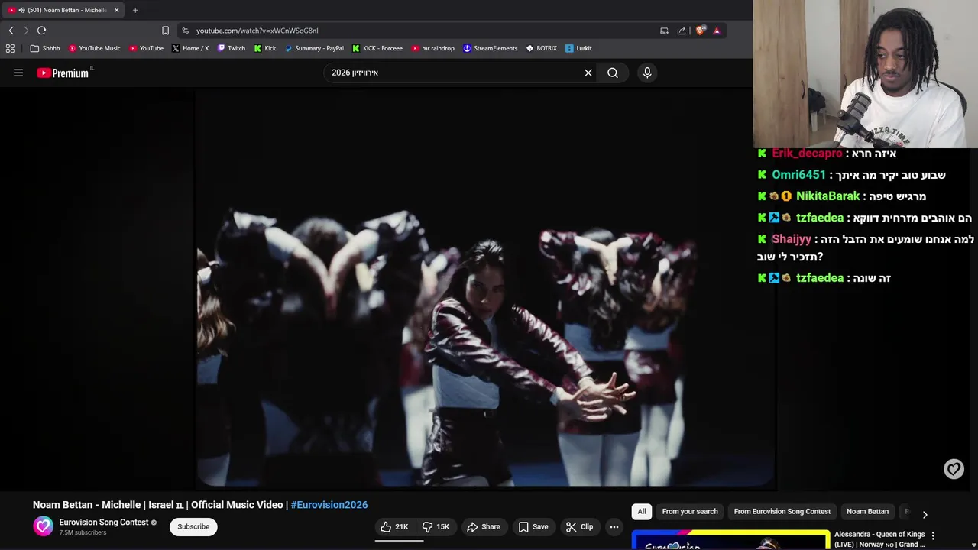Open YouTube Music bookmark

coord(94,48)
